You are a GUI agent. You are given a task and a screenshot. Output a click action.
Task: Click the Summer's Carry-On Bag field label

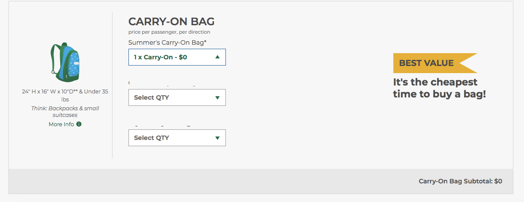pos(167,43)
